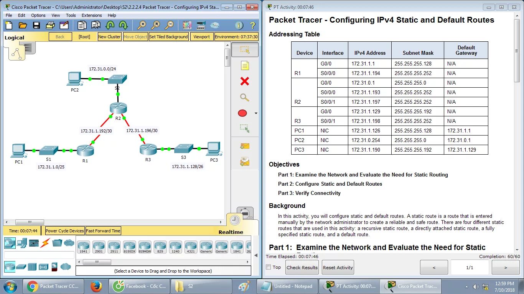
Task: Choose the Resize Shape tool
Action: (x=245, y=128)
